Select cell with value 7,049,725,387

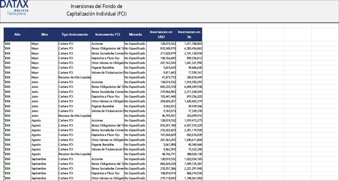click(x=189, y=164)
